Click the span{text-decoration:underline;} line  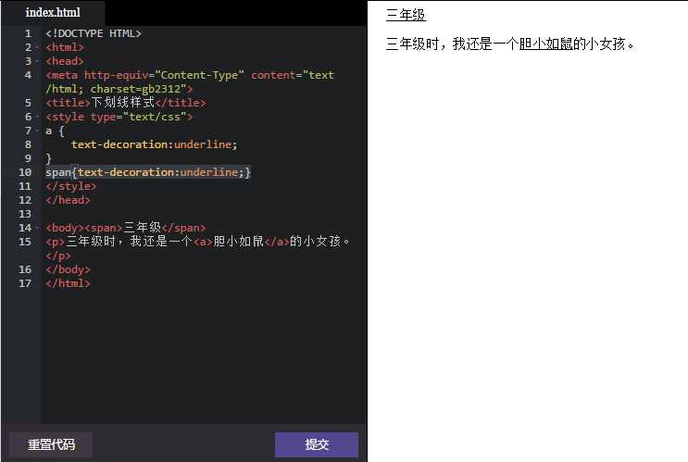point(148,172)
